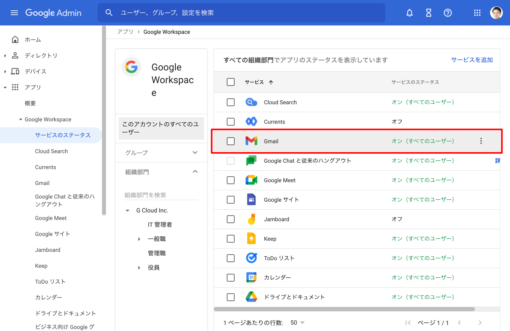Open ドライブとドキュメント in the sidebar
Screen dimensions: 510x331
66,313
